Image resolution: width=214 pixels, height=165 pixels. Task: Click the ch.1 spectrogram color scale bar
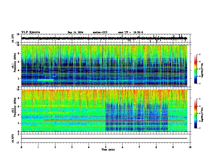[x=196, y=69]
